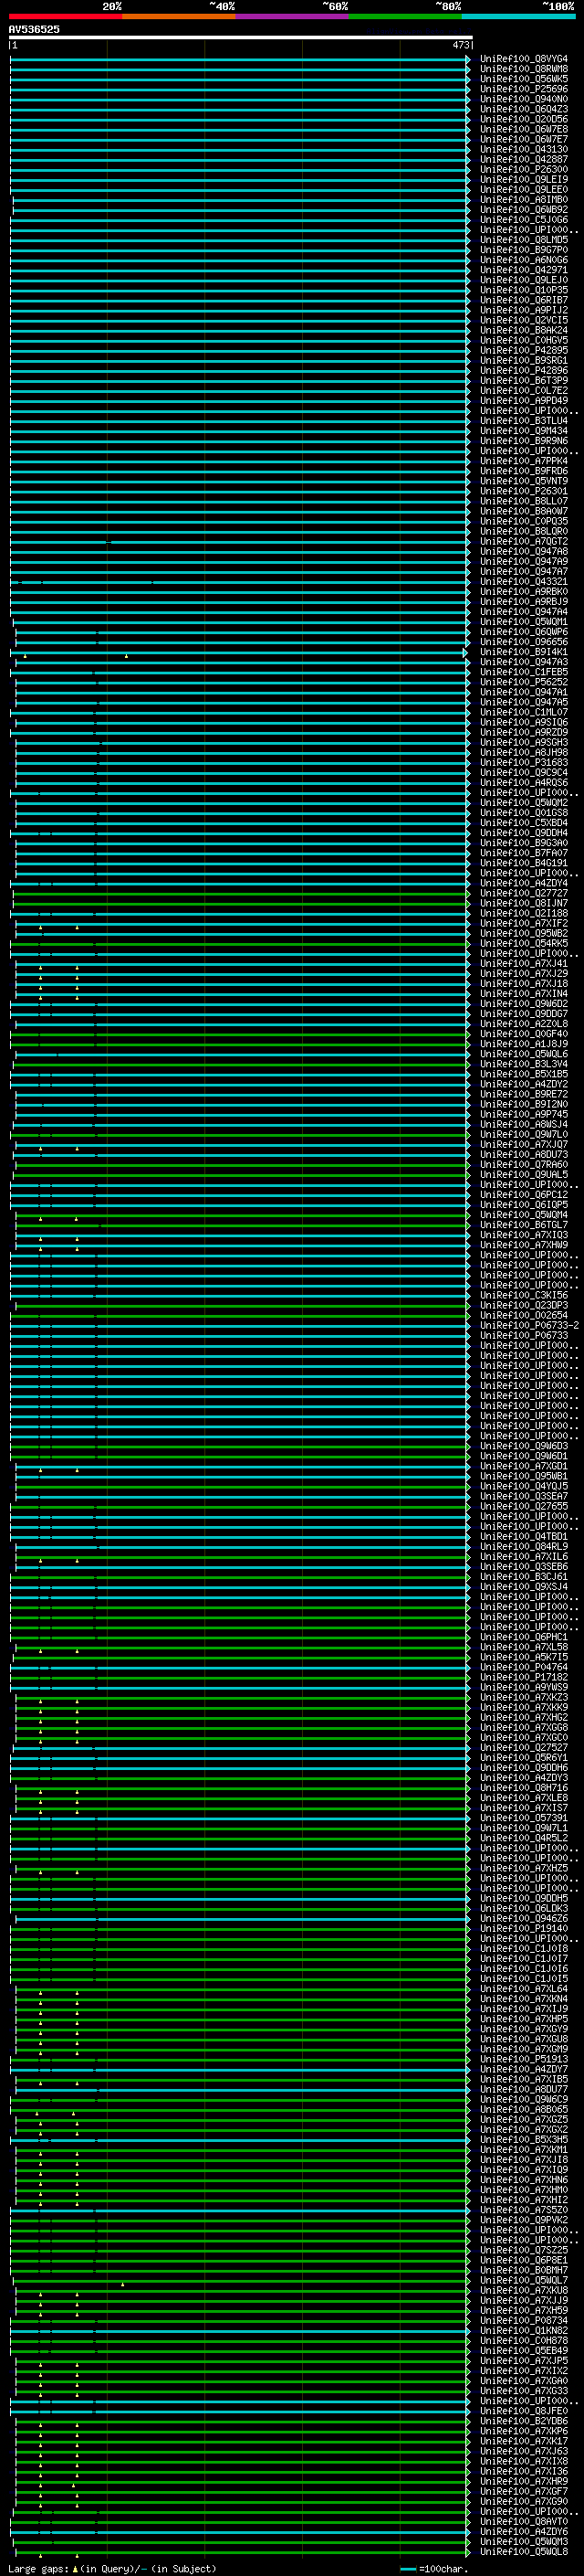This screenshot has width=584, height=2576.
Task: Click the purple ~60% identity legend bar
Action: click(x=293, y=17)
